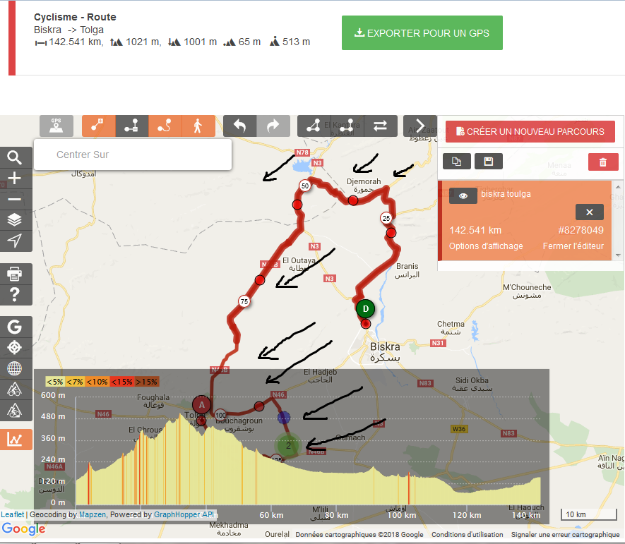Image resolution: width=625 pixels, height=544 pixels.
Task: Select the pedestrian walking mode icon
Action: (198, 126)
